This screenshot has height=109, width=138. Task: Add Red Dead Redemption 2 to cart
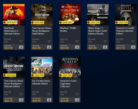21,47
